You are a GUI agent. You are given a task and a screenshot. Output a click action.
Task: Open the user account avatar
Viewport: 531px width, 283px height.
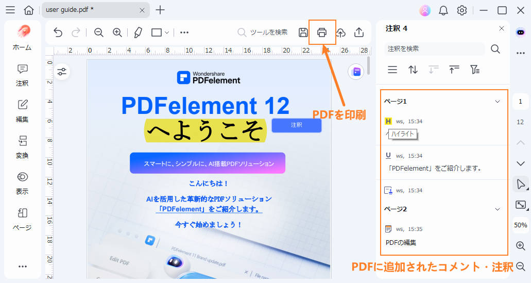click(x=425, y=10)
